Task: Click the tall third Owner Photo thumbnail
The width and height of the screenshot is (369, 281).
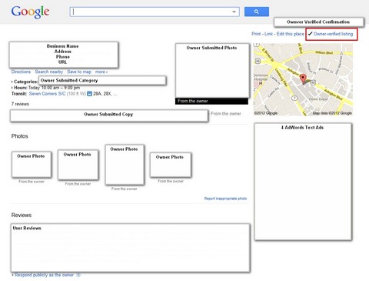Action: point(125,165)
